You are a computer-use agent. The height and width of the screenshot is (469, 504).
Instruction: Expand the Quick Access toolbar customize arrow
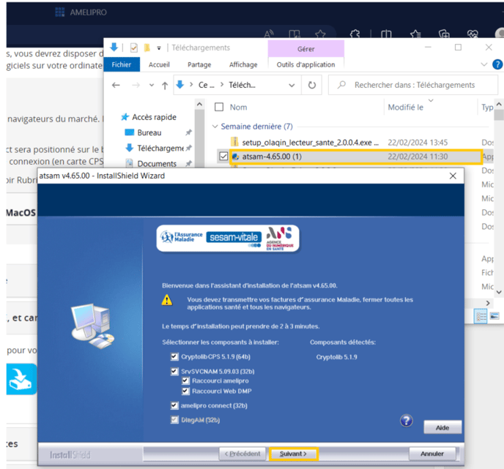(159, 48)
